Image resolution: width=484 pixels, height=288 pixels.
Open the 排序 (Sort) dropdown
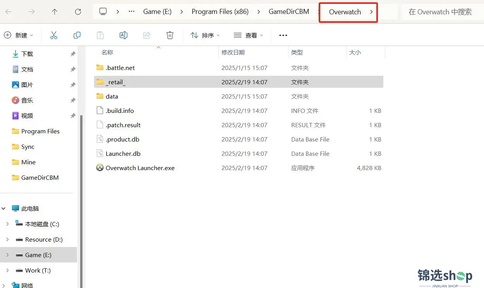205,35
